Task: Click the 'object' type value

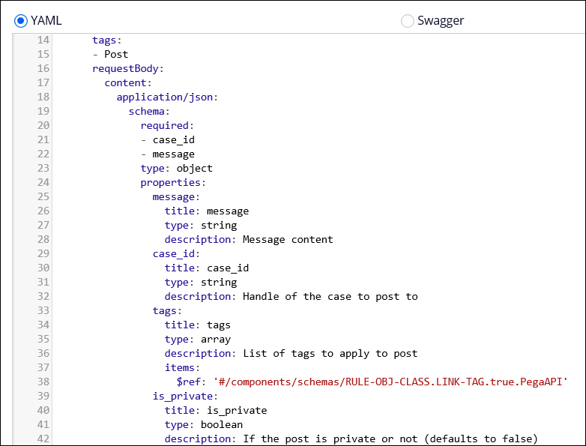Action: [194, 168]
